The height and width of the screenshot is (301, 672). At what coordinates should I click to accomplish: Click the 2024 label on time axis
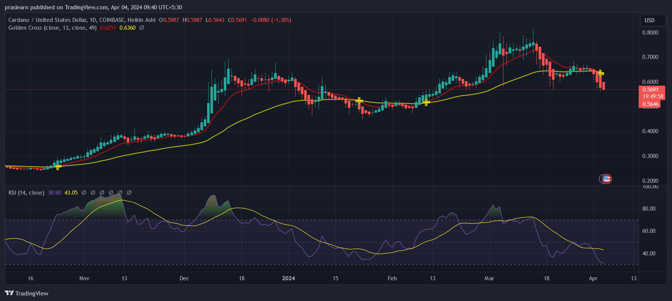[289, 278]
